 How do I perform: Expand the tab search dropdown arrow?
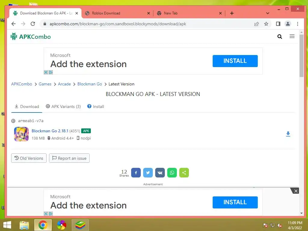[267, 13]
